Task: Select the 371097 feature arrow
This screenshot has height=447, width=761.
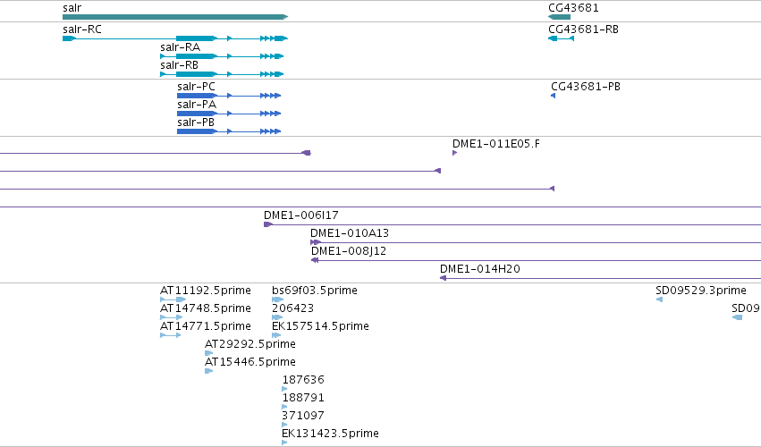Action: click(284, 425)
